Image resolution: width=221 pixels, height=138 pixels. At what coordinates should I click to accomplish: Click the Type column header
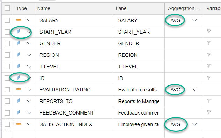pos(23,8)
